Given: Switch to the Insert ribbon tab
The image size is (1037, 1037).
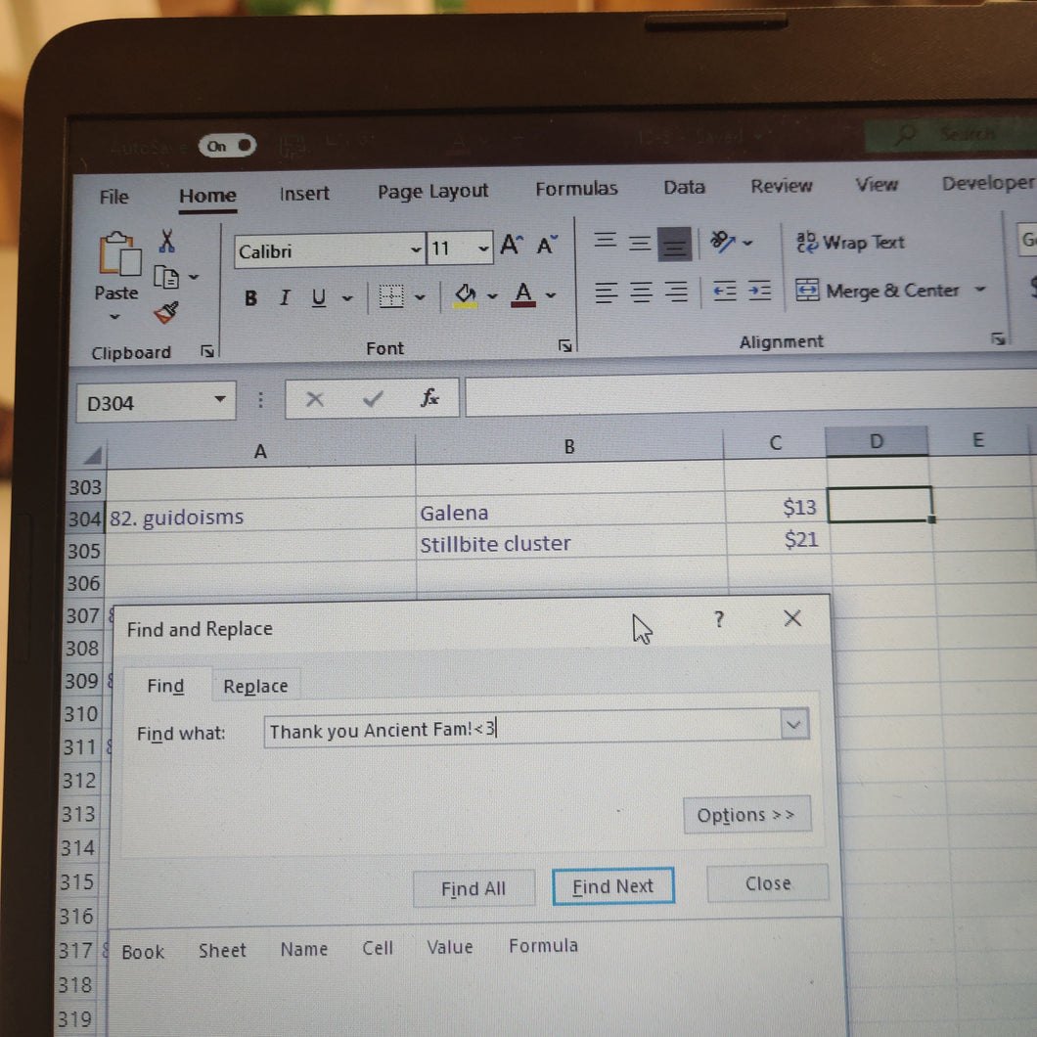Looking at the screenshot, I should [303, 193].
